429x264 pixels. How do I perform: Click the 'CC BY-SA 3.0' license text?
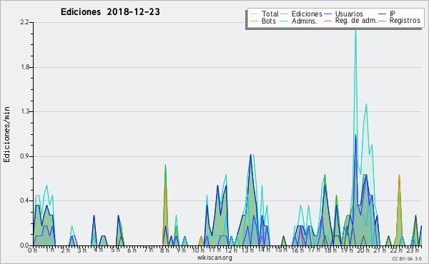407,259
